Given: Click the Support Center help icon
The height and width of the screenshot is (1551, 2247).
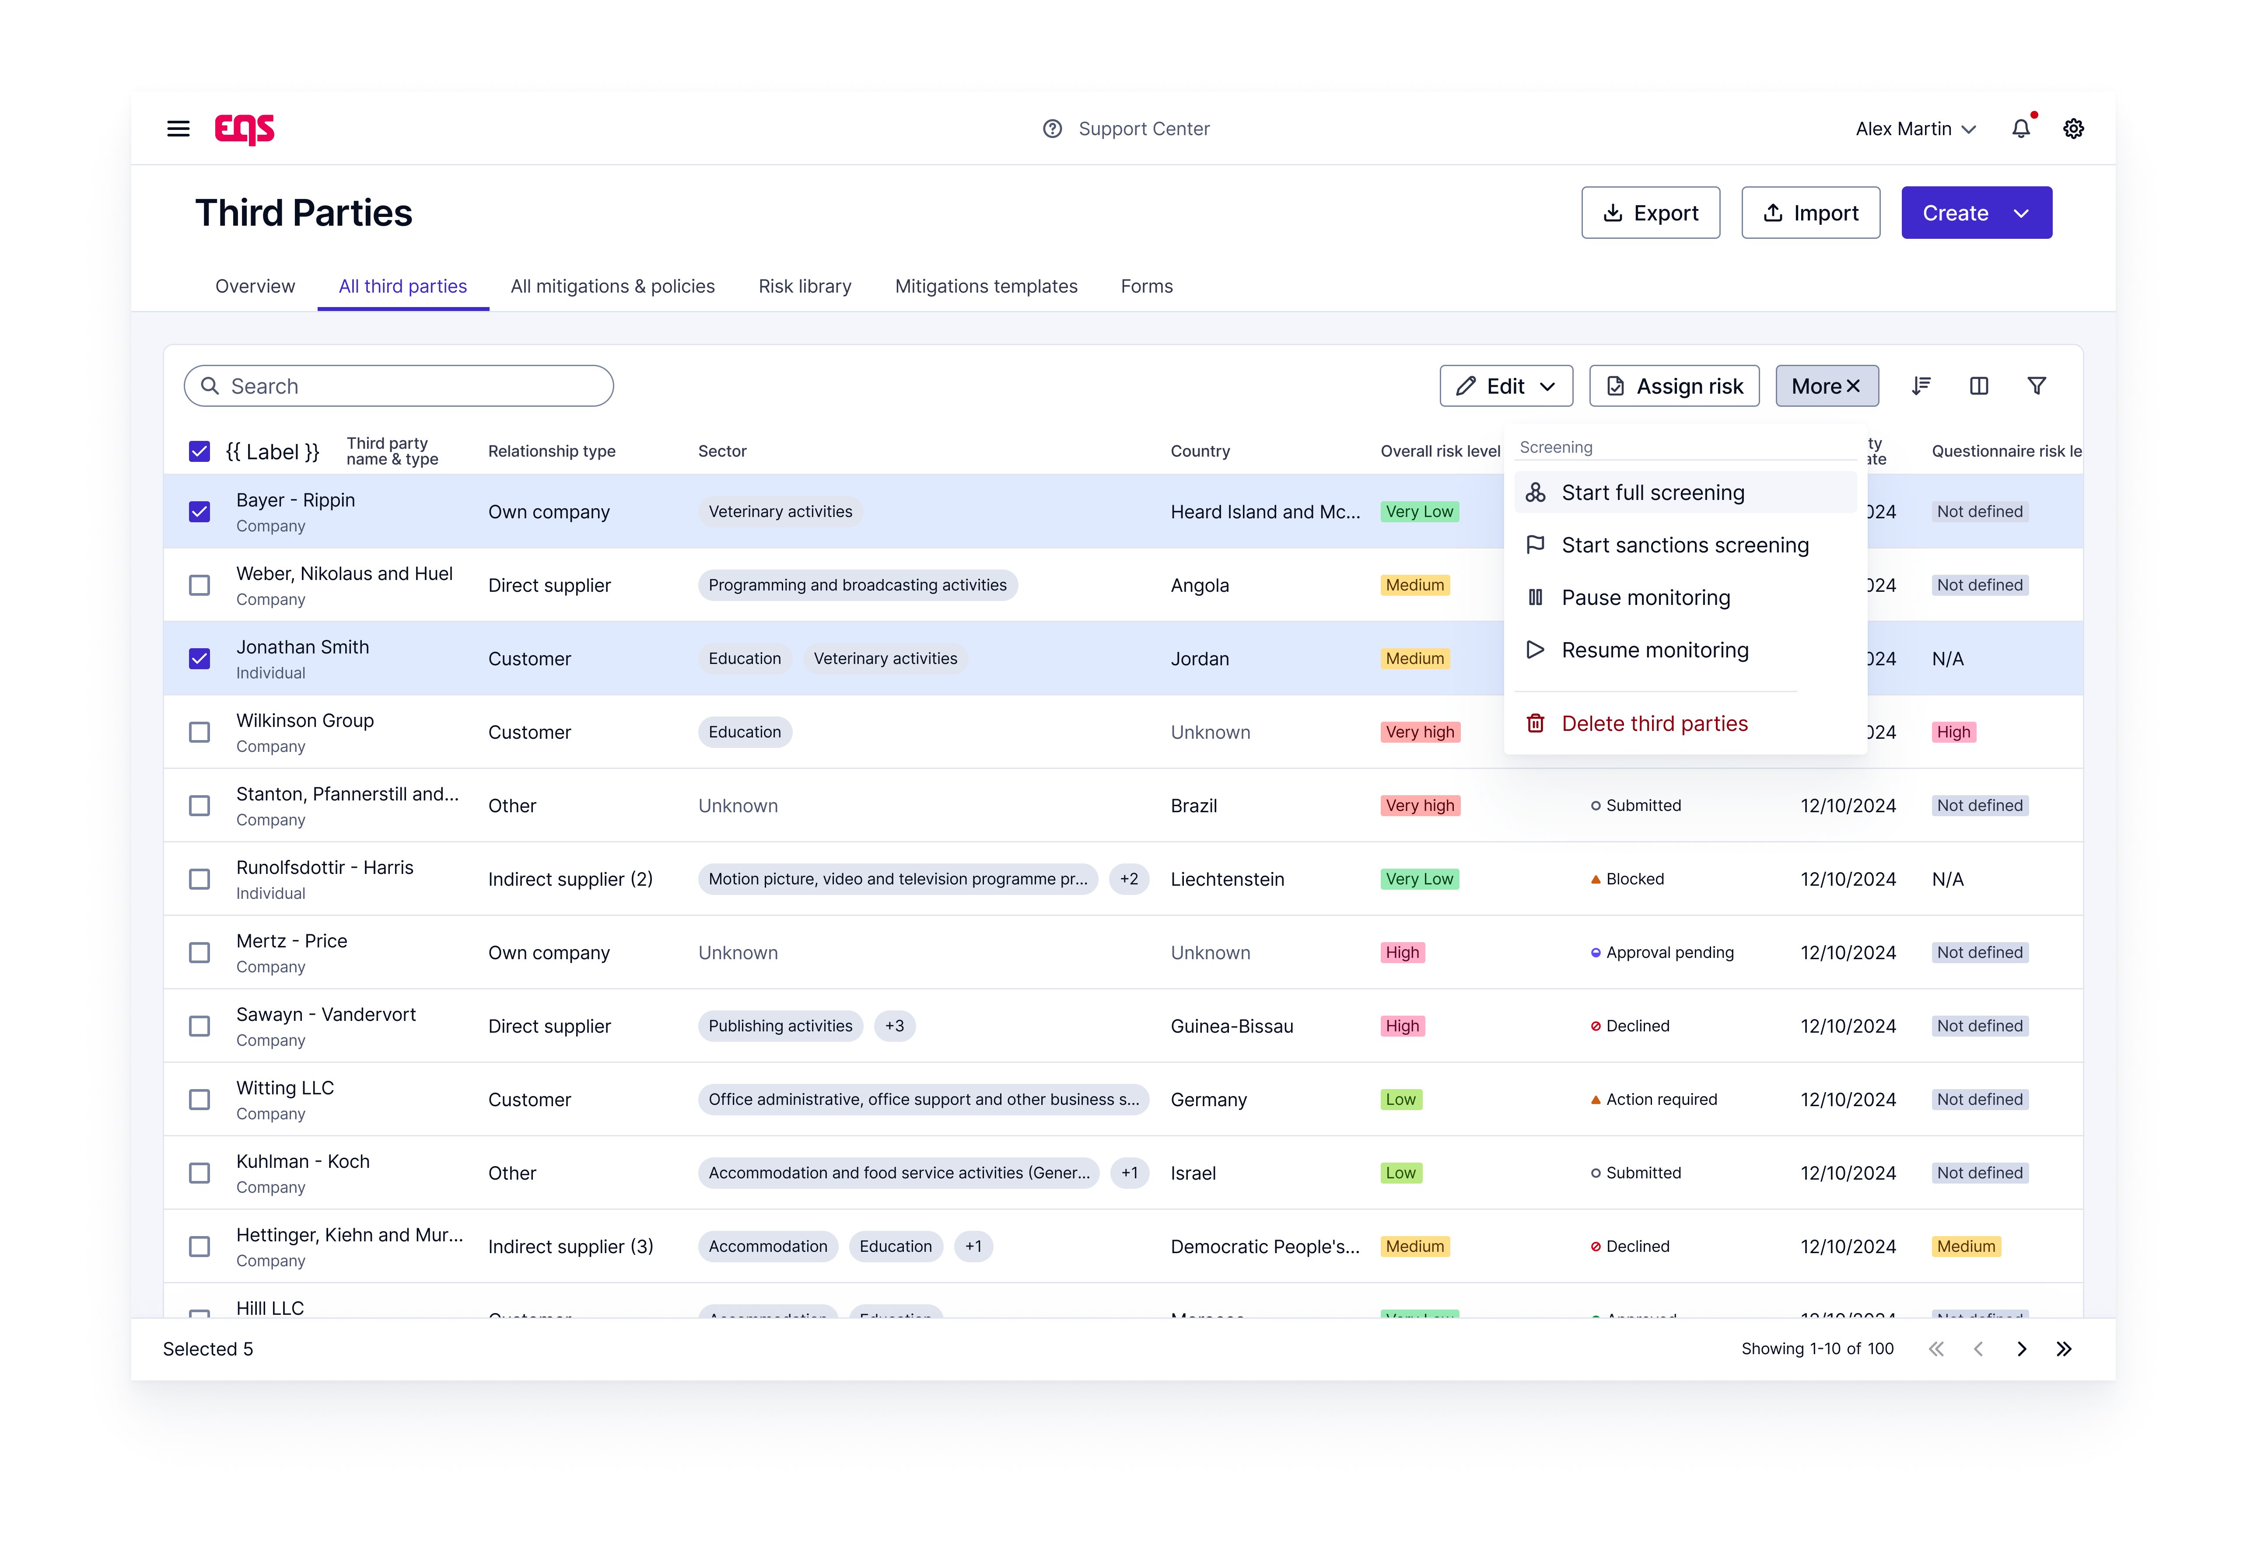Looking at the screenshot, I should click(x=1052, y=128).
